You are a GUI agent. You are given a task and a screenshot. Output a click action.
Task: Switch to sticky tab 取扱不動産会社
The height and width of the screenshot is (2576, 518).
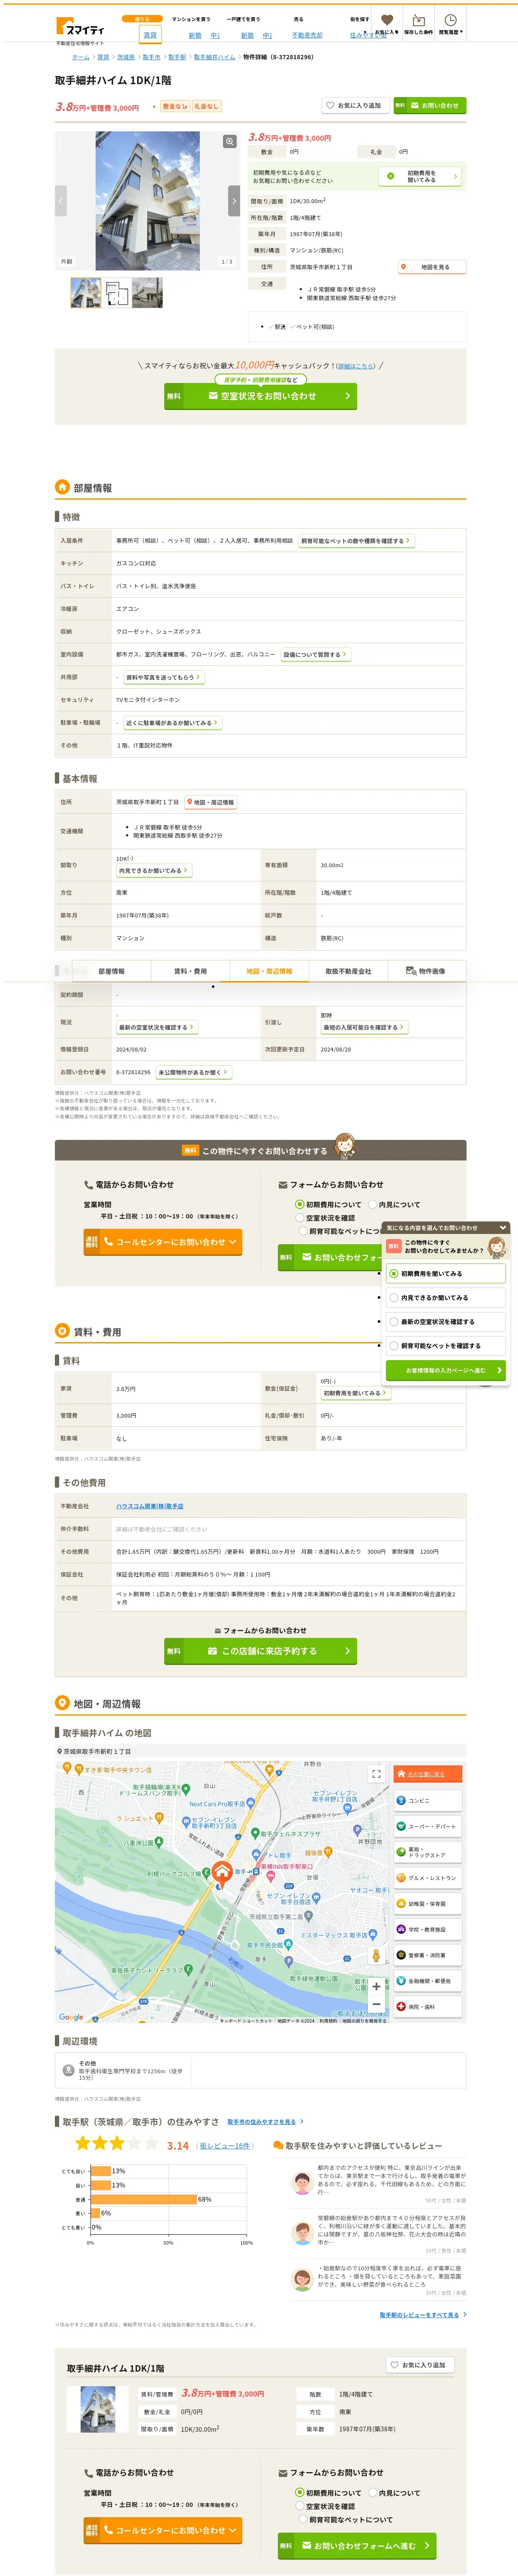click(348, 971)
